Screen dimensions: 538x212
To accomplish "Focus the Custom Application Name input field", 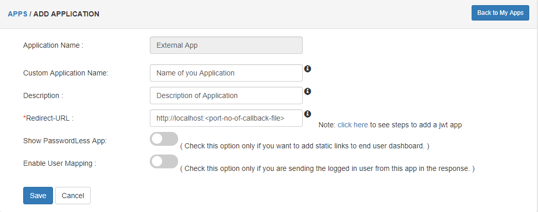I will click(226, 73).
